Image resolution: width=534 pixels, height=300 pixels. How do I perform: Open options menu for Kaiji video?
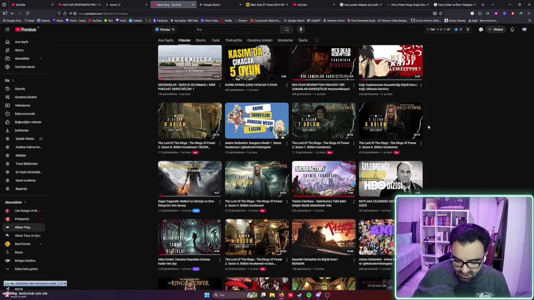pyautogui.click(x=421, y=85)
